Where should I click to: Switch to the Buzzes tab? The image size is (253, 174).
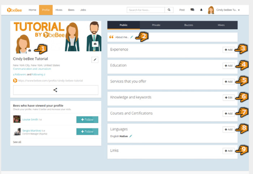pyautogui.click(x=189, y=25)
